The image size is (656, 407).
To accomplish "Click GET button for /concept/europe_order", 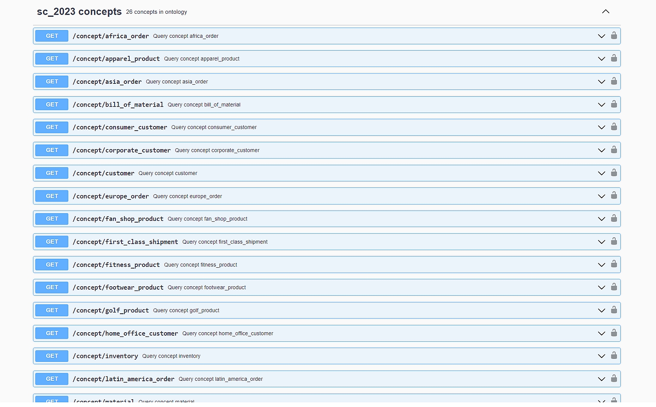I will 52,196.
